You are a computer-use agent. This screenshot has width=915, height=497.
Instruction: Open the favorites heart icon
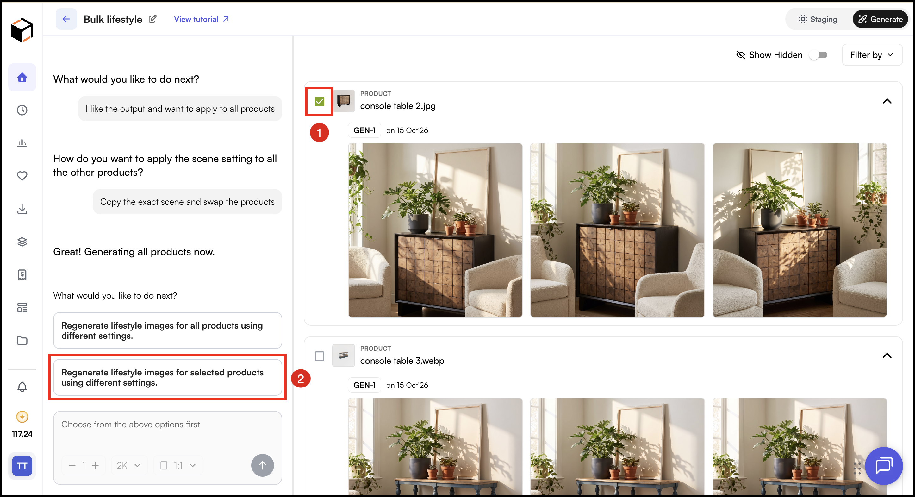point(22,176)
